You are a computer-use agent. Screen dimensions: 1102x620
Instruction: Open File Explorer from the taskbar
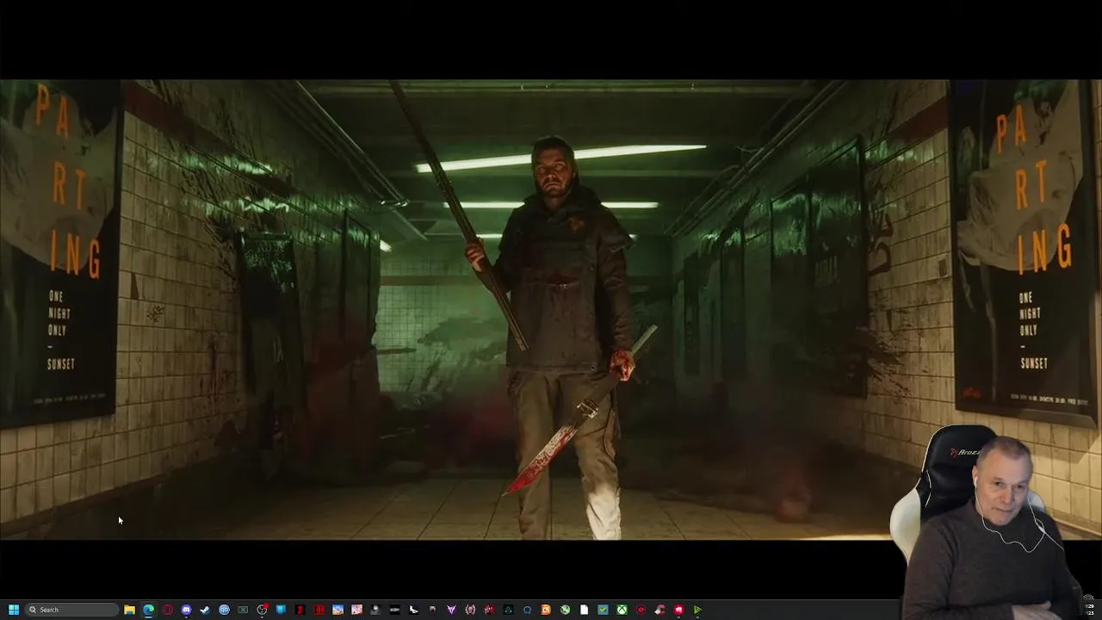click(x=129, y=610)
